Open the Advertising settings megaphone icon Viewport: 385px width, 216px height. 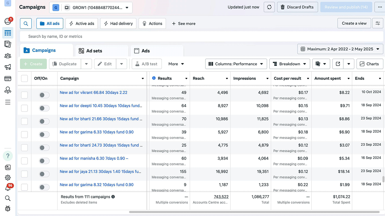(x=8, y=67)
